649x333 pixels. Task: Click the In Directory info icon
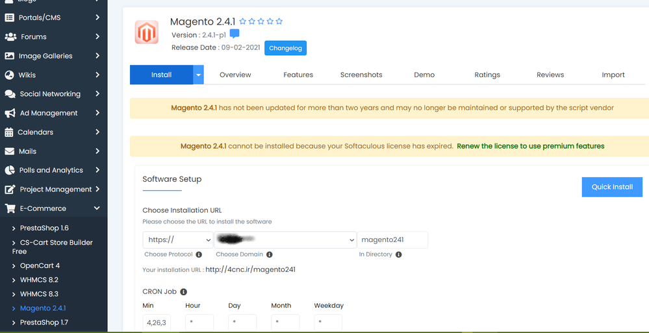(x=399, y=254)
